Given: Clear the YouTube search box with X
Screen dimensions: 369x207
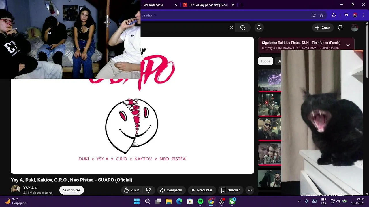Looking at the screenshot, I should click(231, 28).
